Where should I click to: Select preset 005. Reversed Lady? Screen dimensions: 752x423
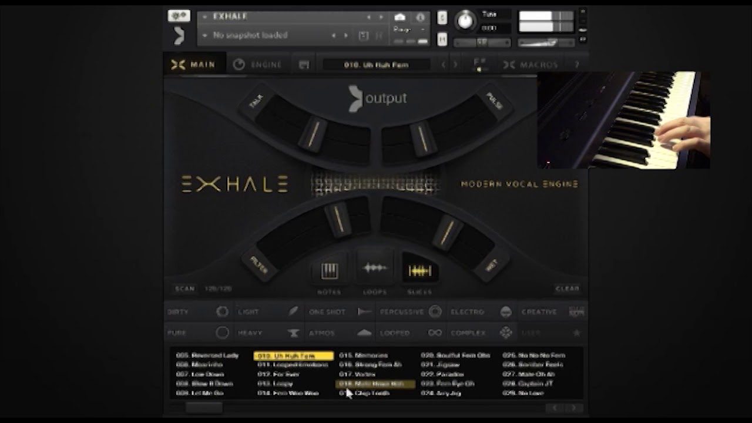pos(207,355)
